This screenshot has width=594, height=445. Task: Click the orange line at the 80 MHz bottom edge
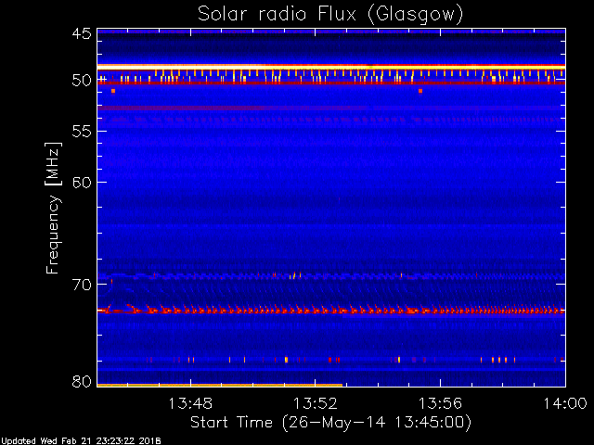click(x=220, y=386)
